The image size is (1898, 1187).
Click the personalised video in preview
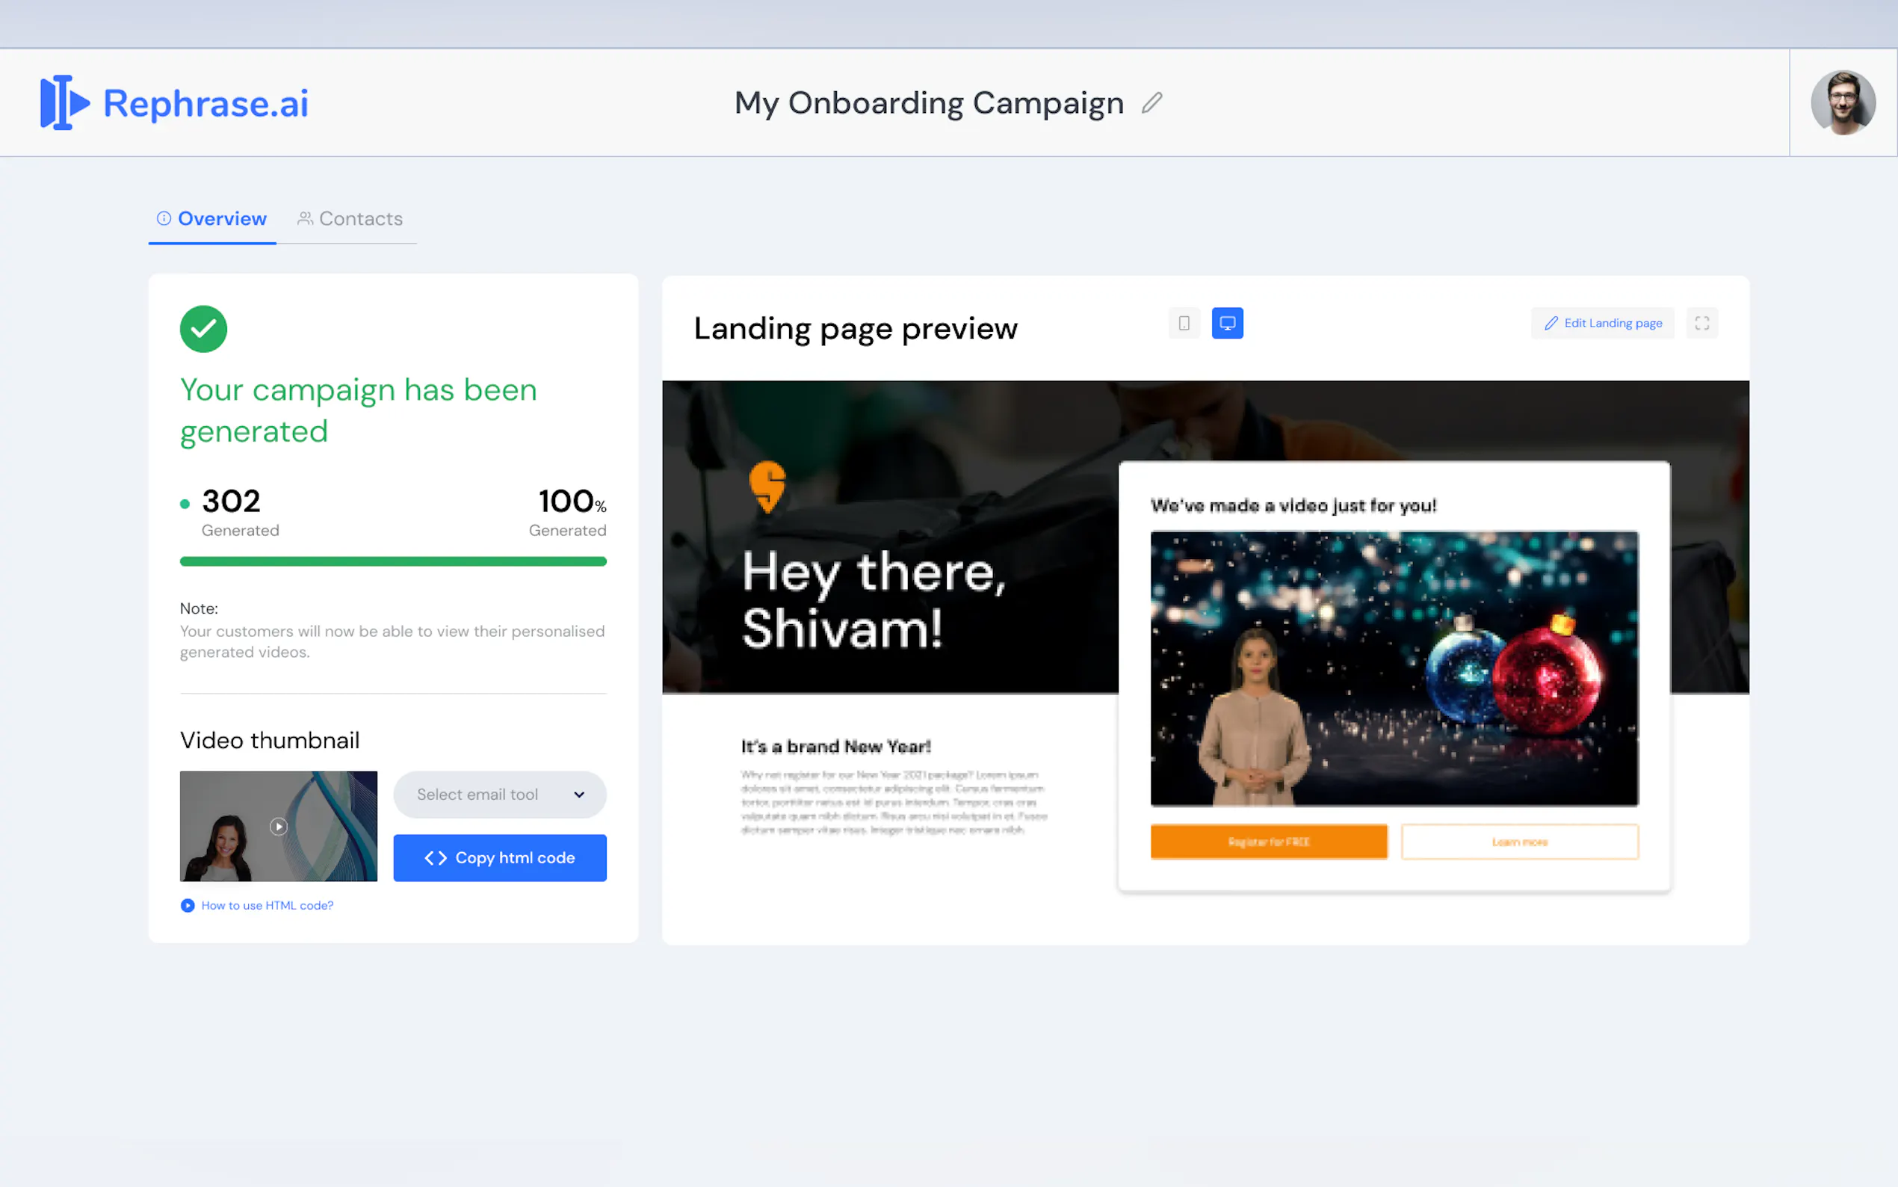tap(1394, 668)
